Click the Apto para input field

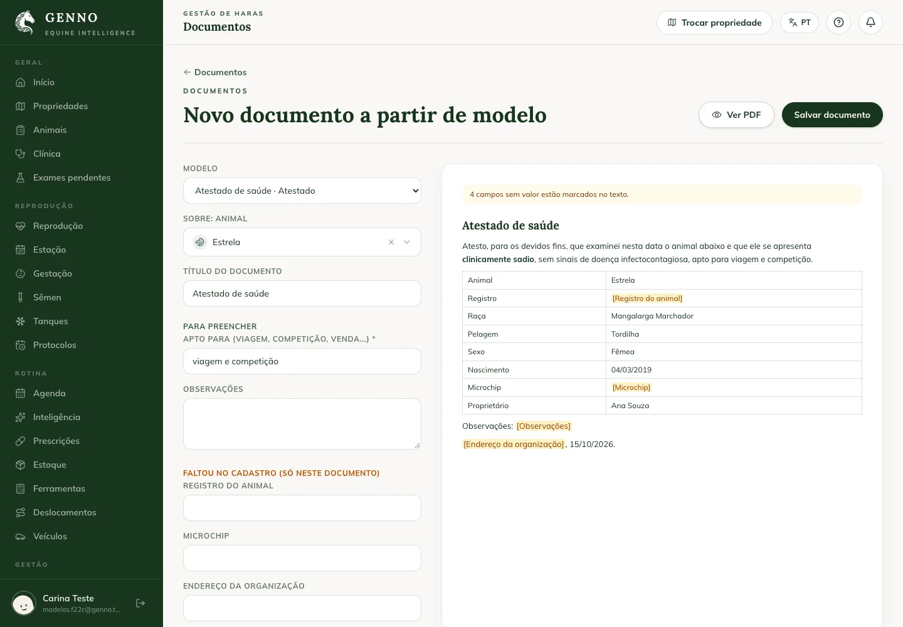coord(302,361)
